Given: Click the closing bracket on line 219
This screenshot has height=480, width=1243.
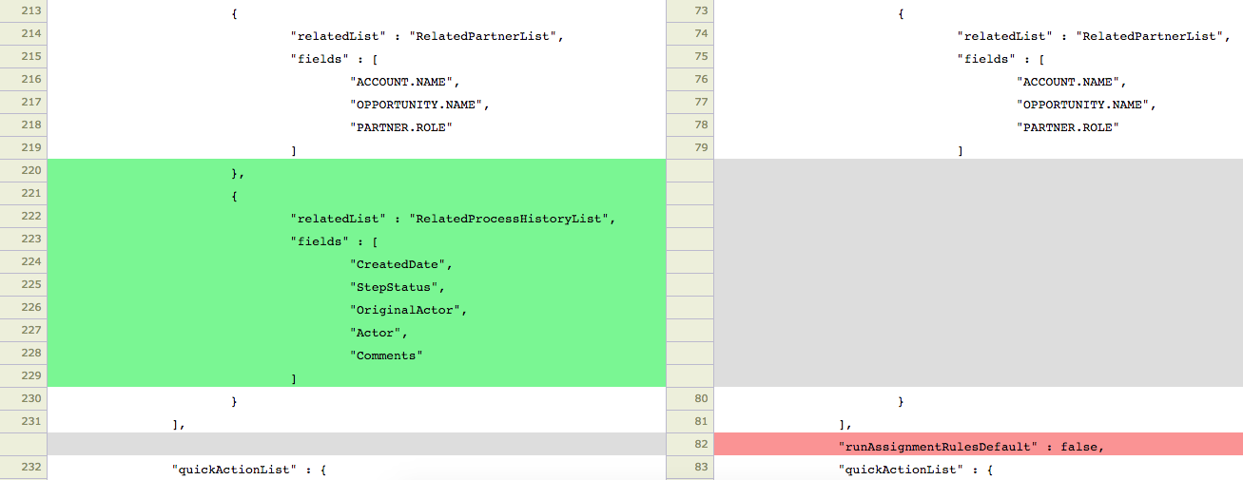Looking at the screenshot, I should click(294, 150).
